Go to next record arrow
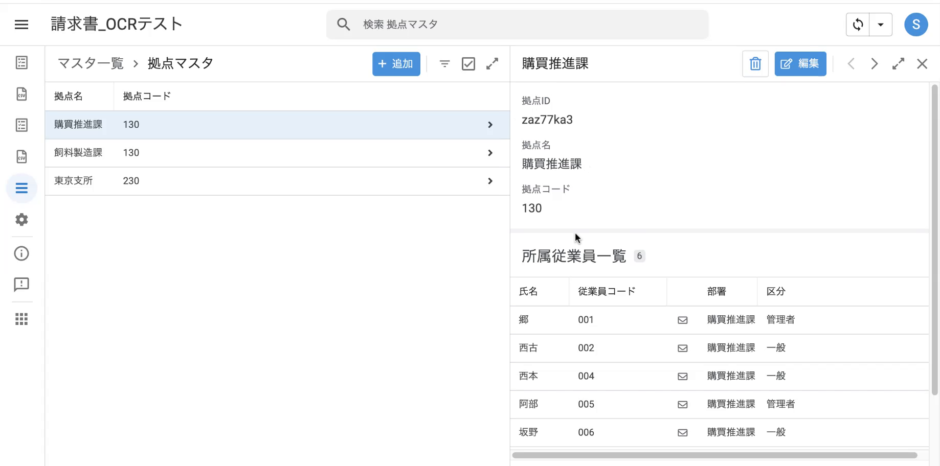 [x=875, y=64]
